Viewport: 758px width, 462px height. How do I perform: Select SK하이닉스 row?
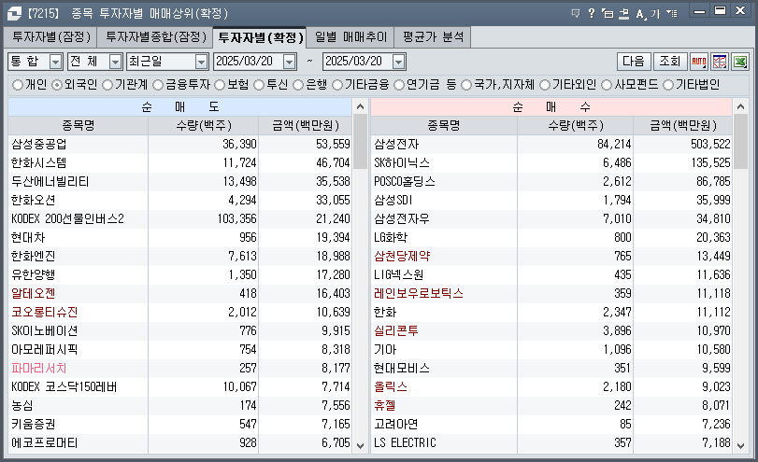click(x=551, y=162)
